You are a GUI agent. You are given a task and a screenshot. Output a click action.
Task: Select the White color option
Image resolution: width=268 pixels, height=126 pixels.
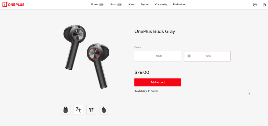pyautogui.click(x=157, y=56)
